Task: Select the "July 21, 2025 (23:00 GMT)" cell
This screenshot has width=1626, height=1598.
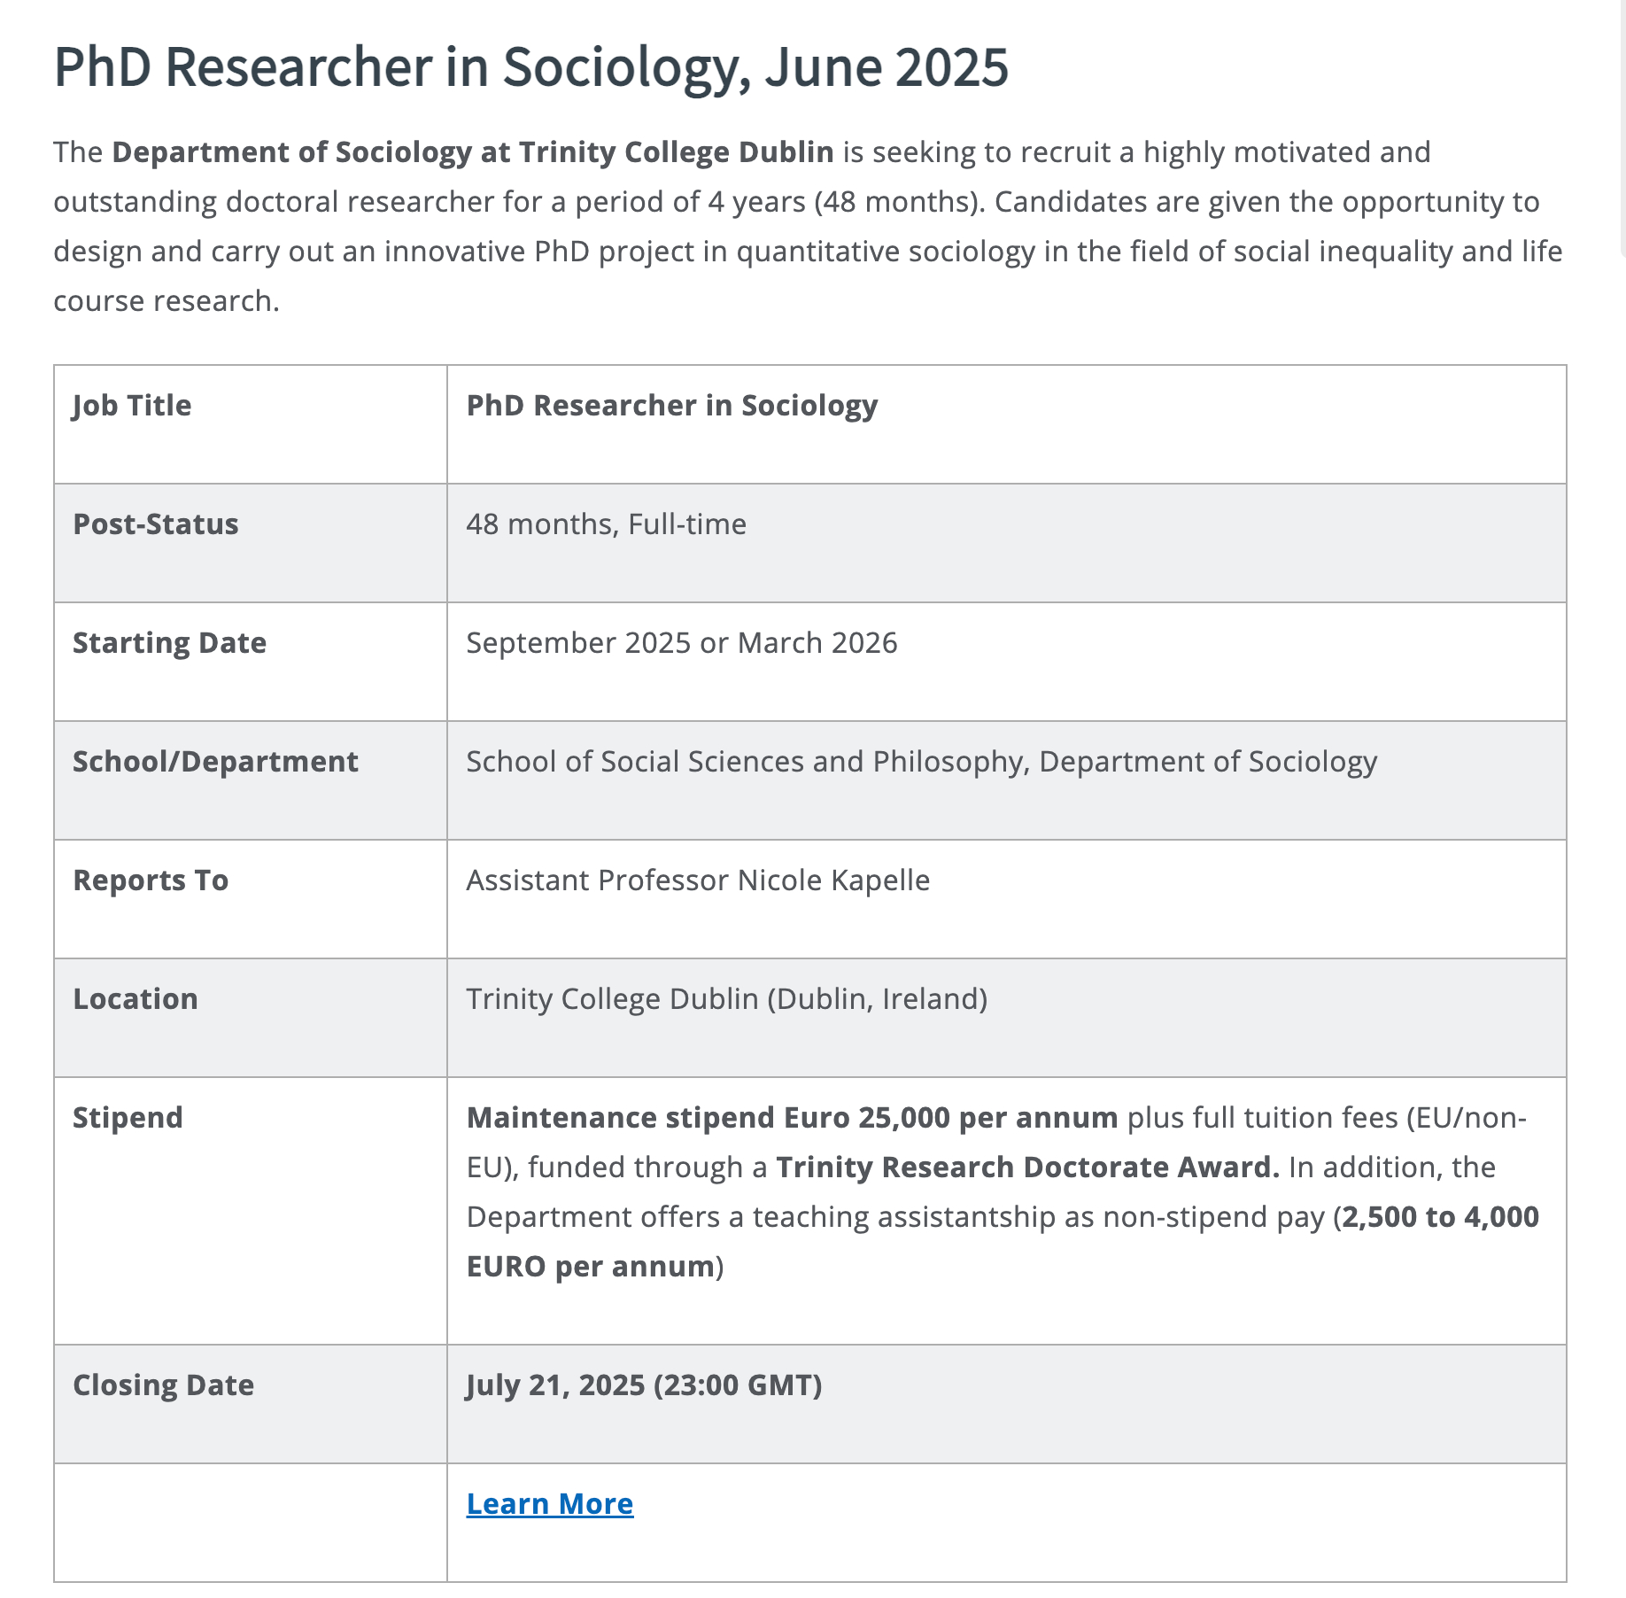Action: pyautogui.click(x=644, y=1385)
